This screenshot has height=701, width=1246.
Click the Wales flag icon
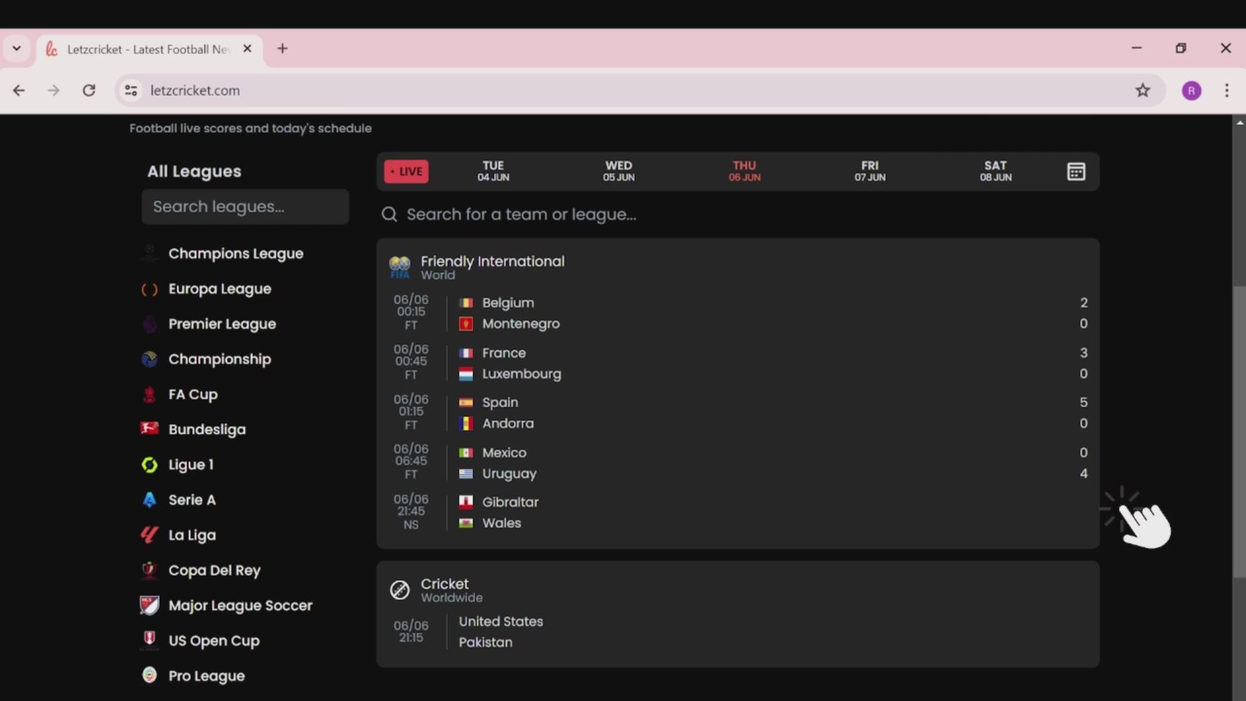(466, 523)
